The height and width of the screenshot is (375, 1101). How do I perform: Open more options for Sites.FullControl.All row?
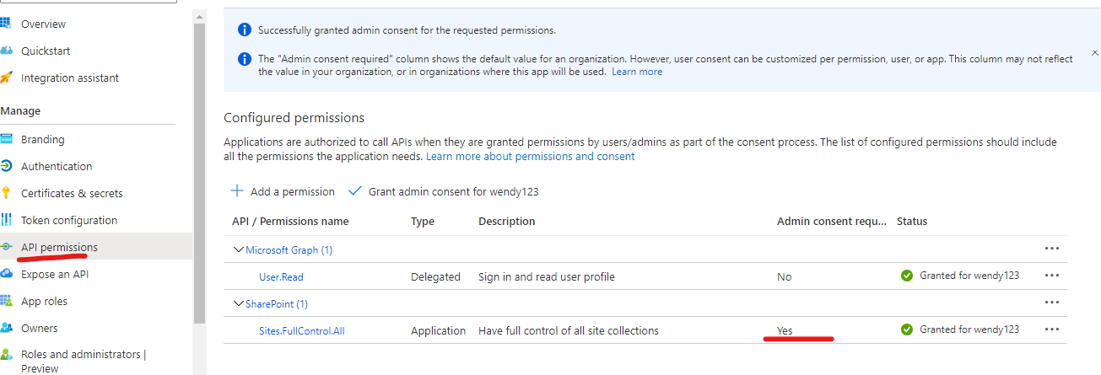pos(1051,329)
